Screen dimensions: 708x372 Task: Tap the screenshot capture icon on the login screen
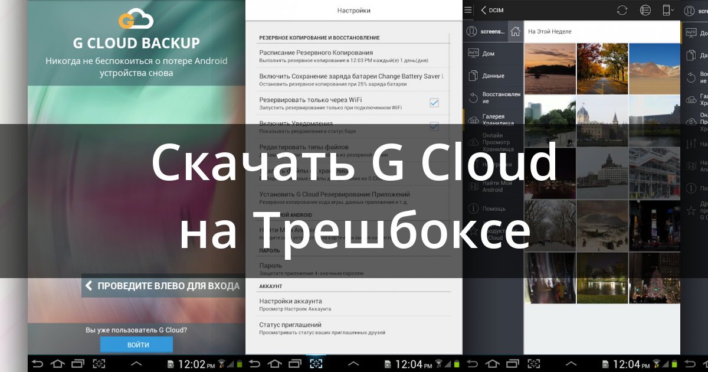coord(99,364)
